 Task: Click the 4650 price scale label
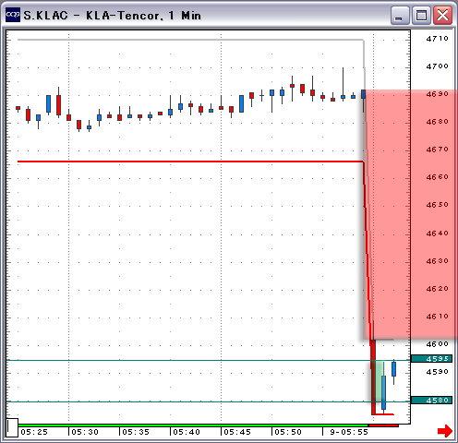(x=437, y=205)
